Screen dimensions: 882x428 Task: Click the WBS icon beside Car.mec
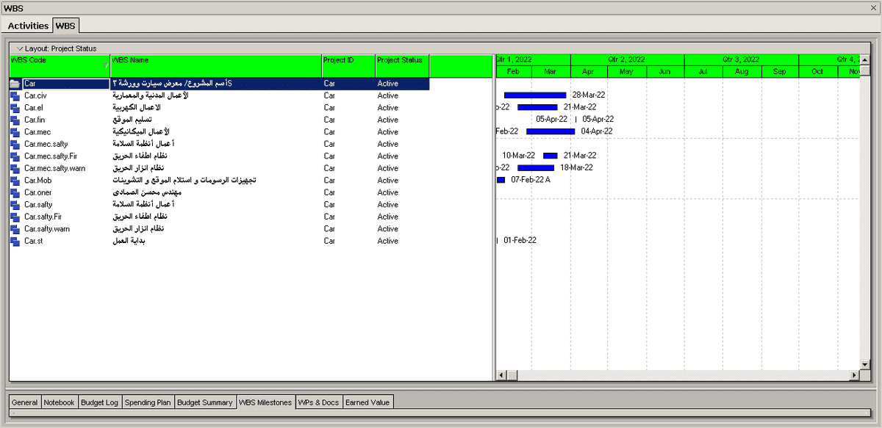[15, 132]
